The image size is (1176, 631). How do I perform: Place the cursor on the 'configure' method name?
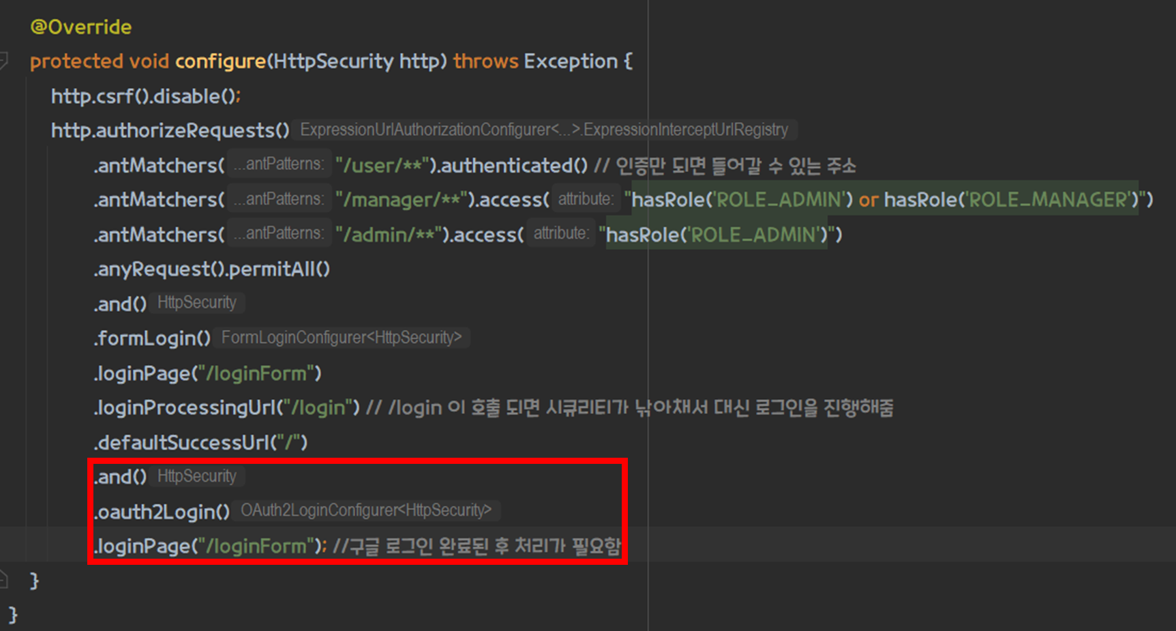(220, 61)
